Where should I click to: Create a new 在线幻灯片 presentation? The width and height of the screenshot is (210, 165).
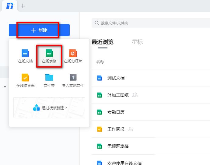[73, 56]
